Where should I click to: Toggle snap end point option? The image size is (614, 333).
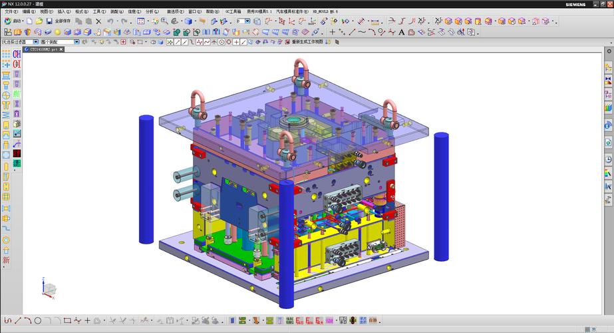pyautogui.click(x=178, y=42)
